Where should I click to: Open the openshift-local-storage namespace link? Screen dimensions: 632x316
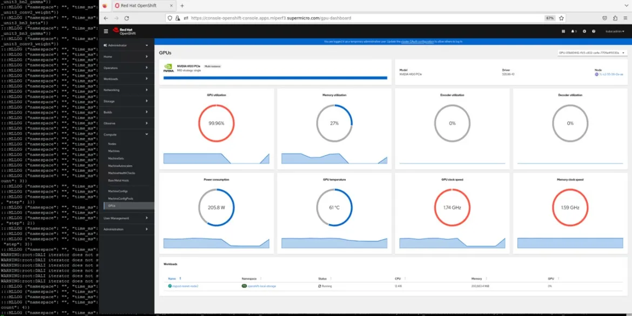(261, 286)
